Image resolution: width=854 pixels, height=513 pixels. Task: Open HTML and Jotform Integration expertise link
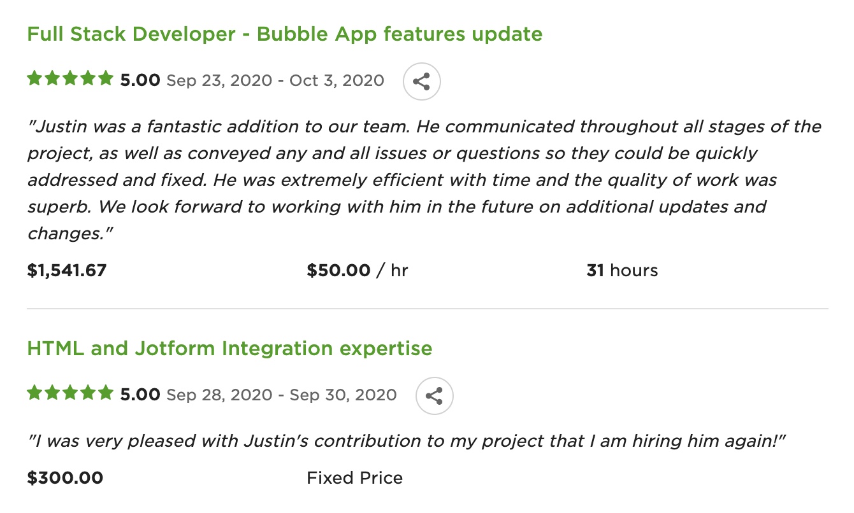(229, 348)
